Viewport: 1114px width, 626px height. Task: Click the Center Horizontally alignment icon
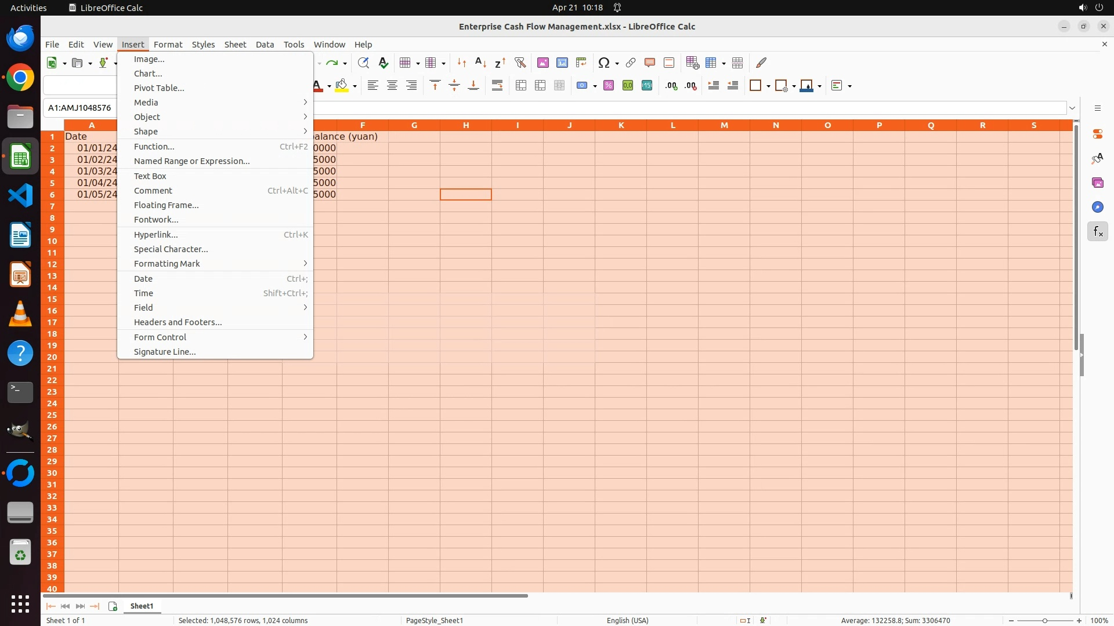(x=392, y=86)
